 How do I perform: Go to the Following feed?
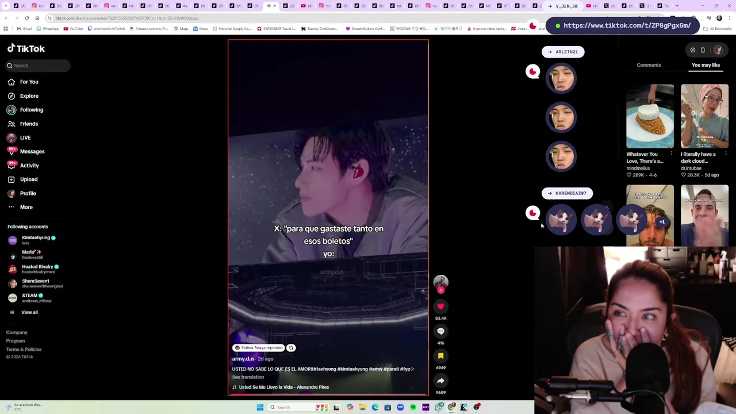coord(25,110)
